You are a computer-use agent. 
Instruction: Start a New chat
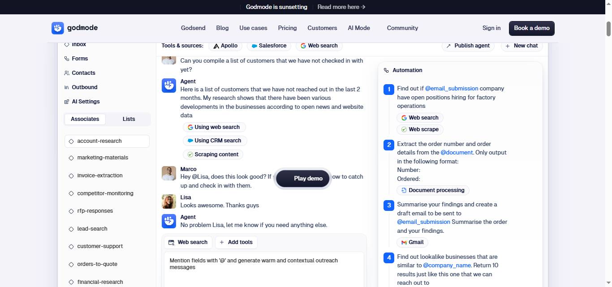point(521,46)
